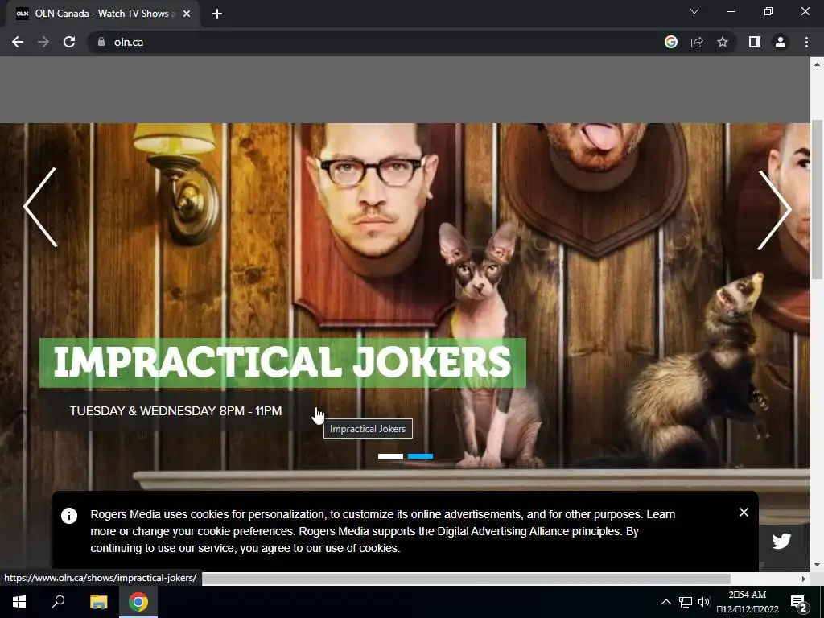Image resolution: width=824 pixels, height=618 pixels.
Task: Click the cookie notice info icon
Action: [x=69, y=516]
